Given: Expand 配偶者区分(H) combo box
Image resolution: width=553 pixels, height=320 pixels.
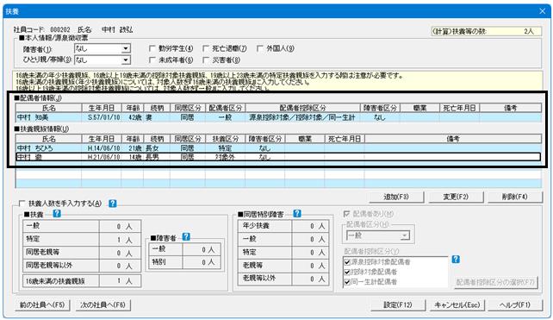Looking at the screenshot, I should (x=405, y=235).
